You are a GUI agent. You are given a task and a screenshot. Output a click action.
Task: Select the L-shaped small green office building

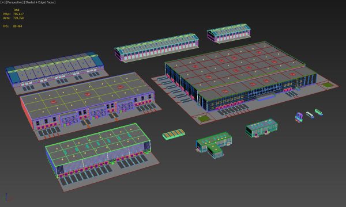tap(213, 144)
